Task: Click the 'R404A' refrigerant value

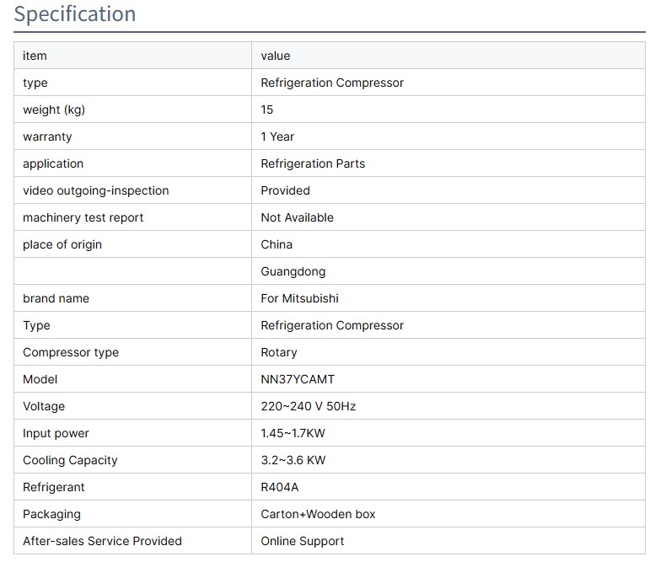Action: [x=279, y=487]
